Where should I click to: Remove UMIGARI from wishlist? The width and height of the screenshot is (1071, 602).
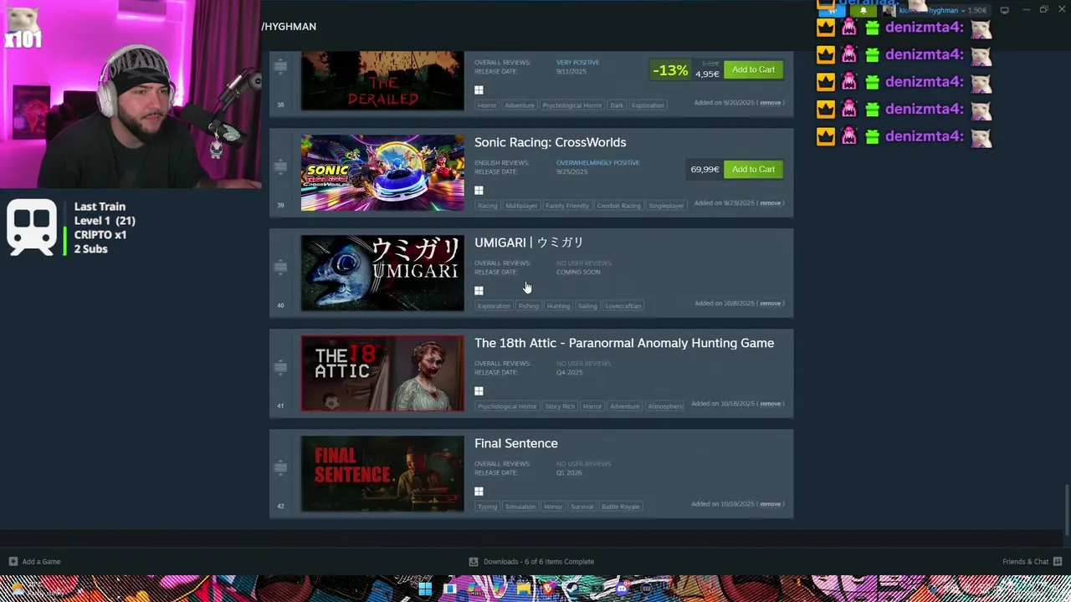click(x=771, y=304)
